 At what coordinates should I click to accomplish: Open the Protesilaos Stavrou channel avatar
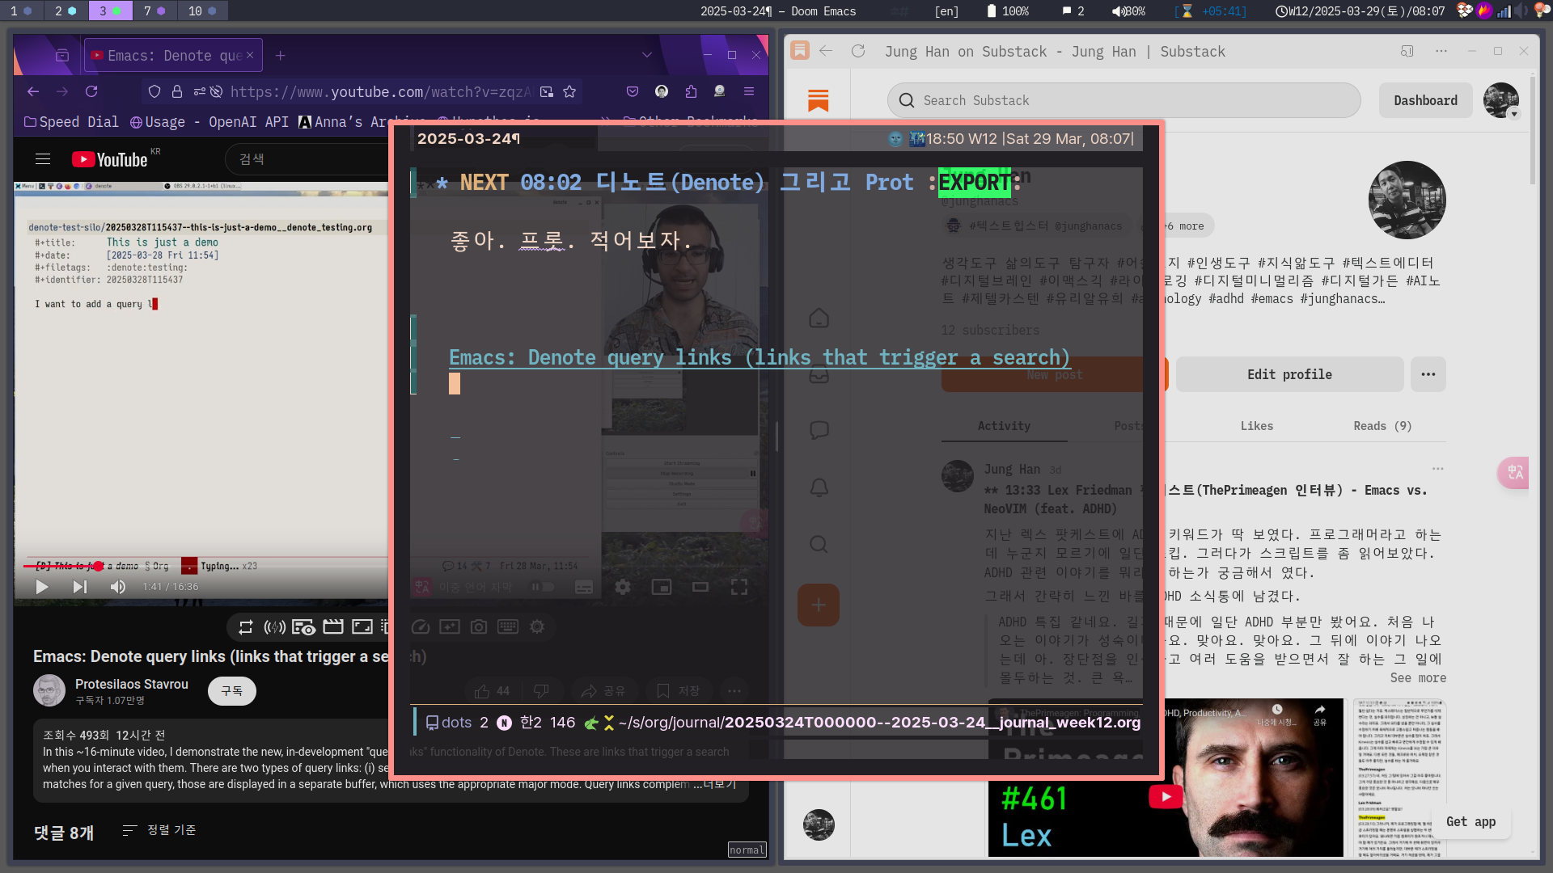pyautogui.click(x=49, y=690)
